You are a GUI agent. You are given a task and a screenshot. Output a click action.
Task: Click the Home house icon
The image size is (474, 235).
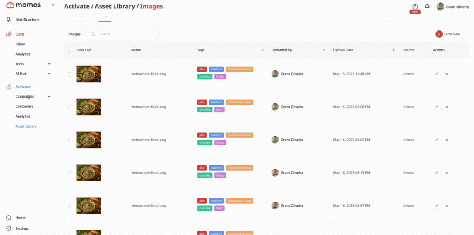9,218
